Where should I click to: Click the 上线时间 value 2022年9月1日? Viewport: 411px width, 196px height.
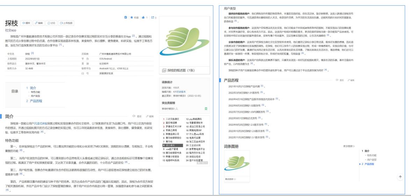tap(32, 59)
